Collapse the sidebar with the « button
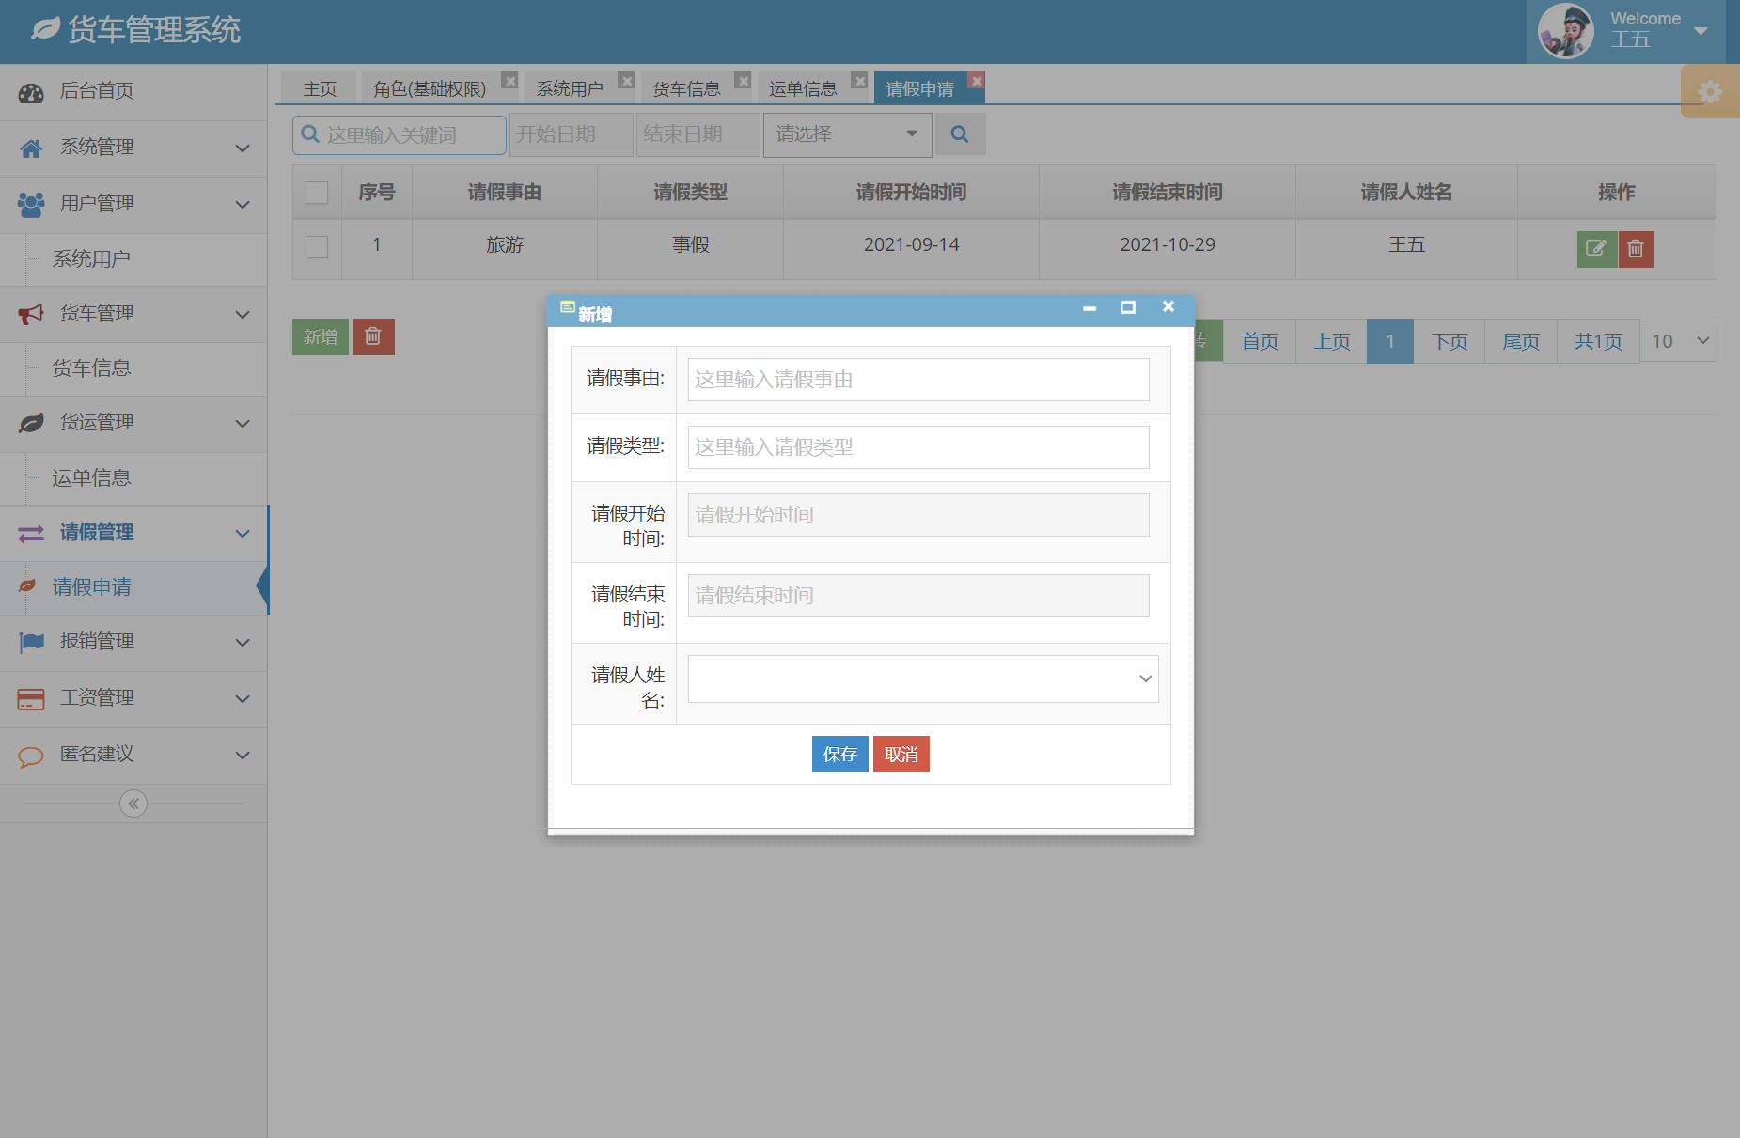The width and height of the screenshot is (1740, 1138). (x=133, y=803)
